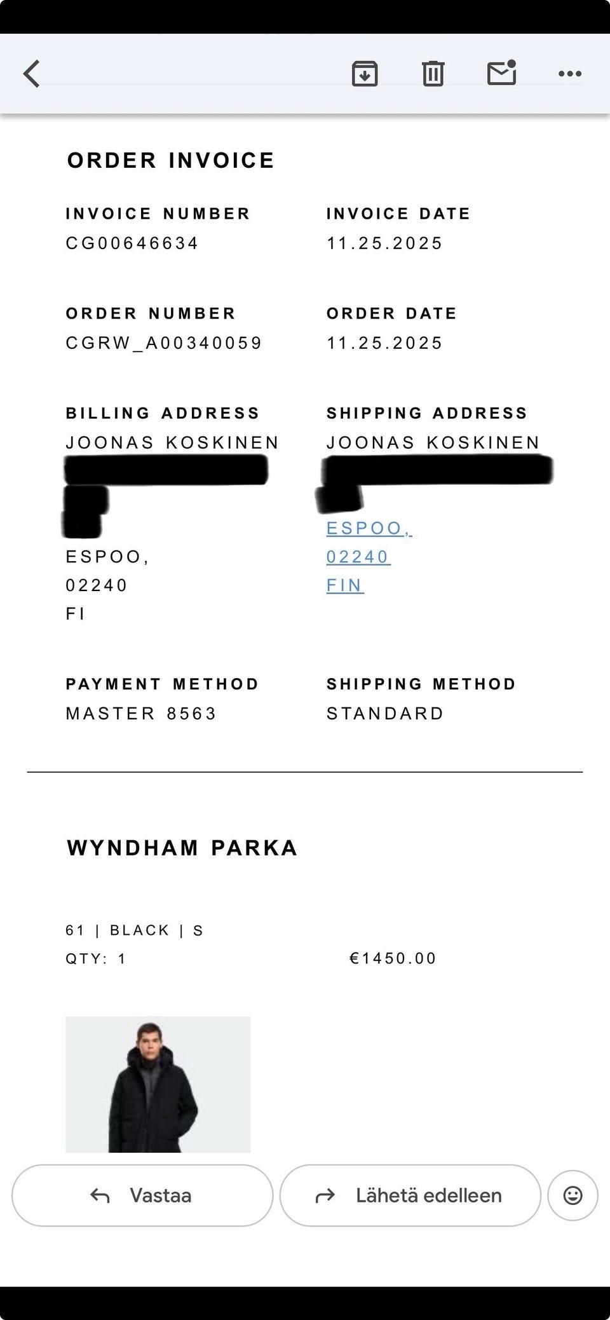The image size is (610, 1320).
Task: Tap the STANDARD shipping method text
Action: 385,714
